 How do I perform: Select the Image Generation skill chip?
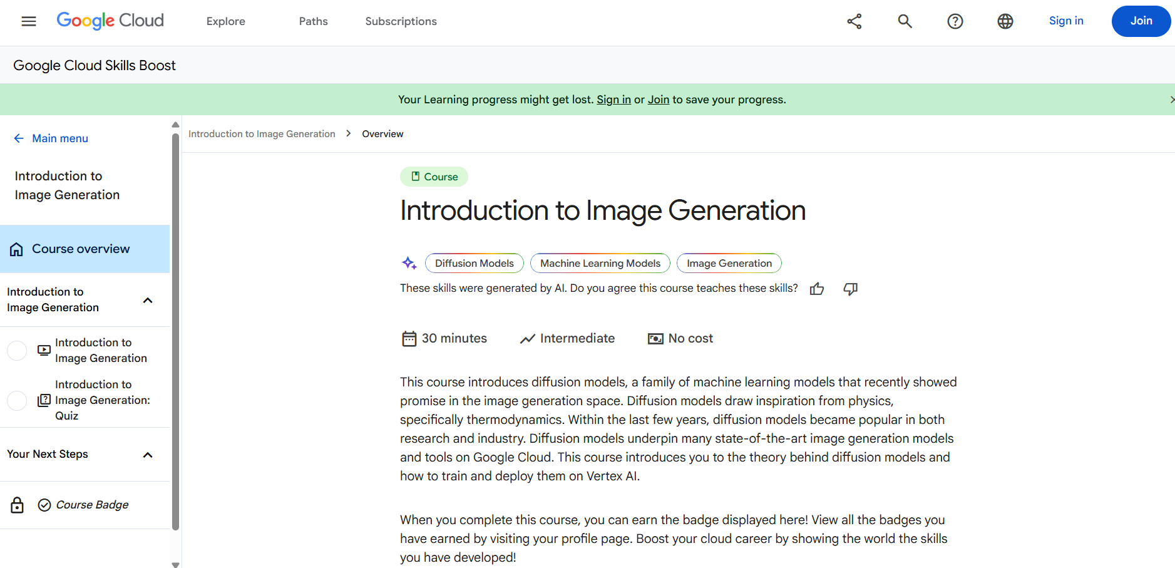click(729, 263)
